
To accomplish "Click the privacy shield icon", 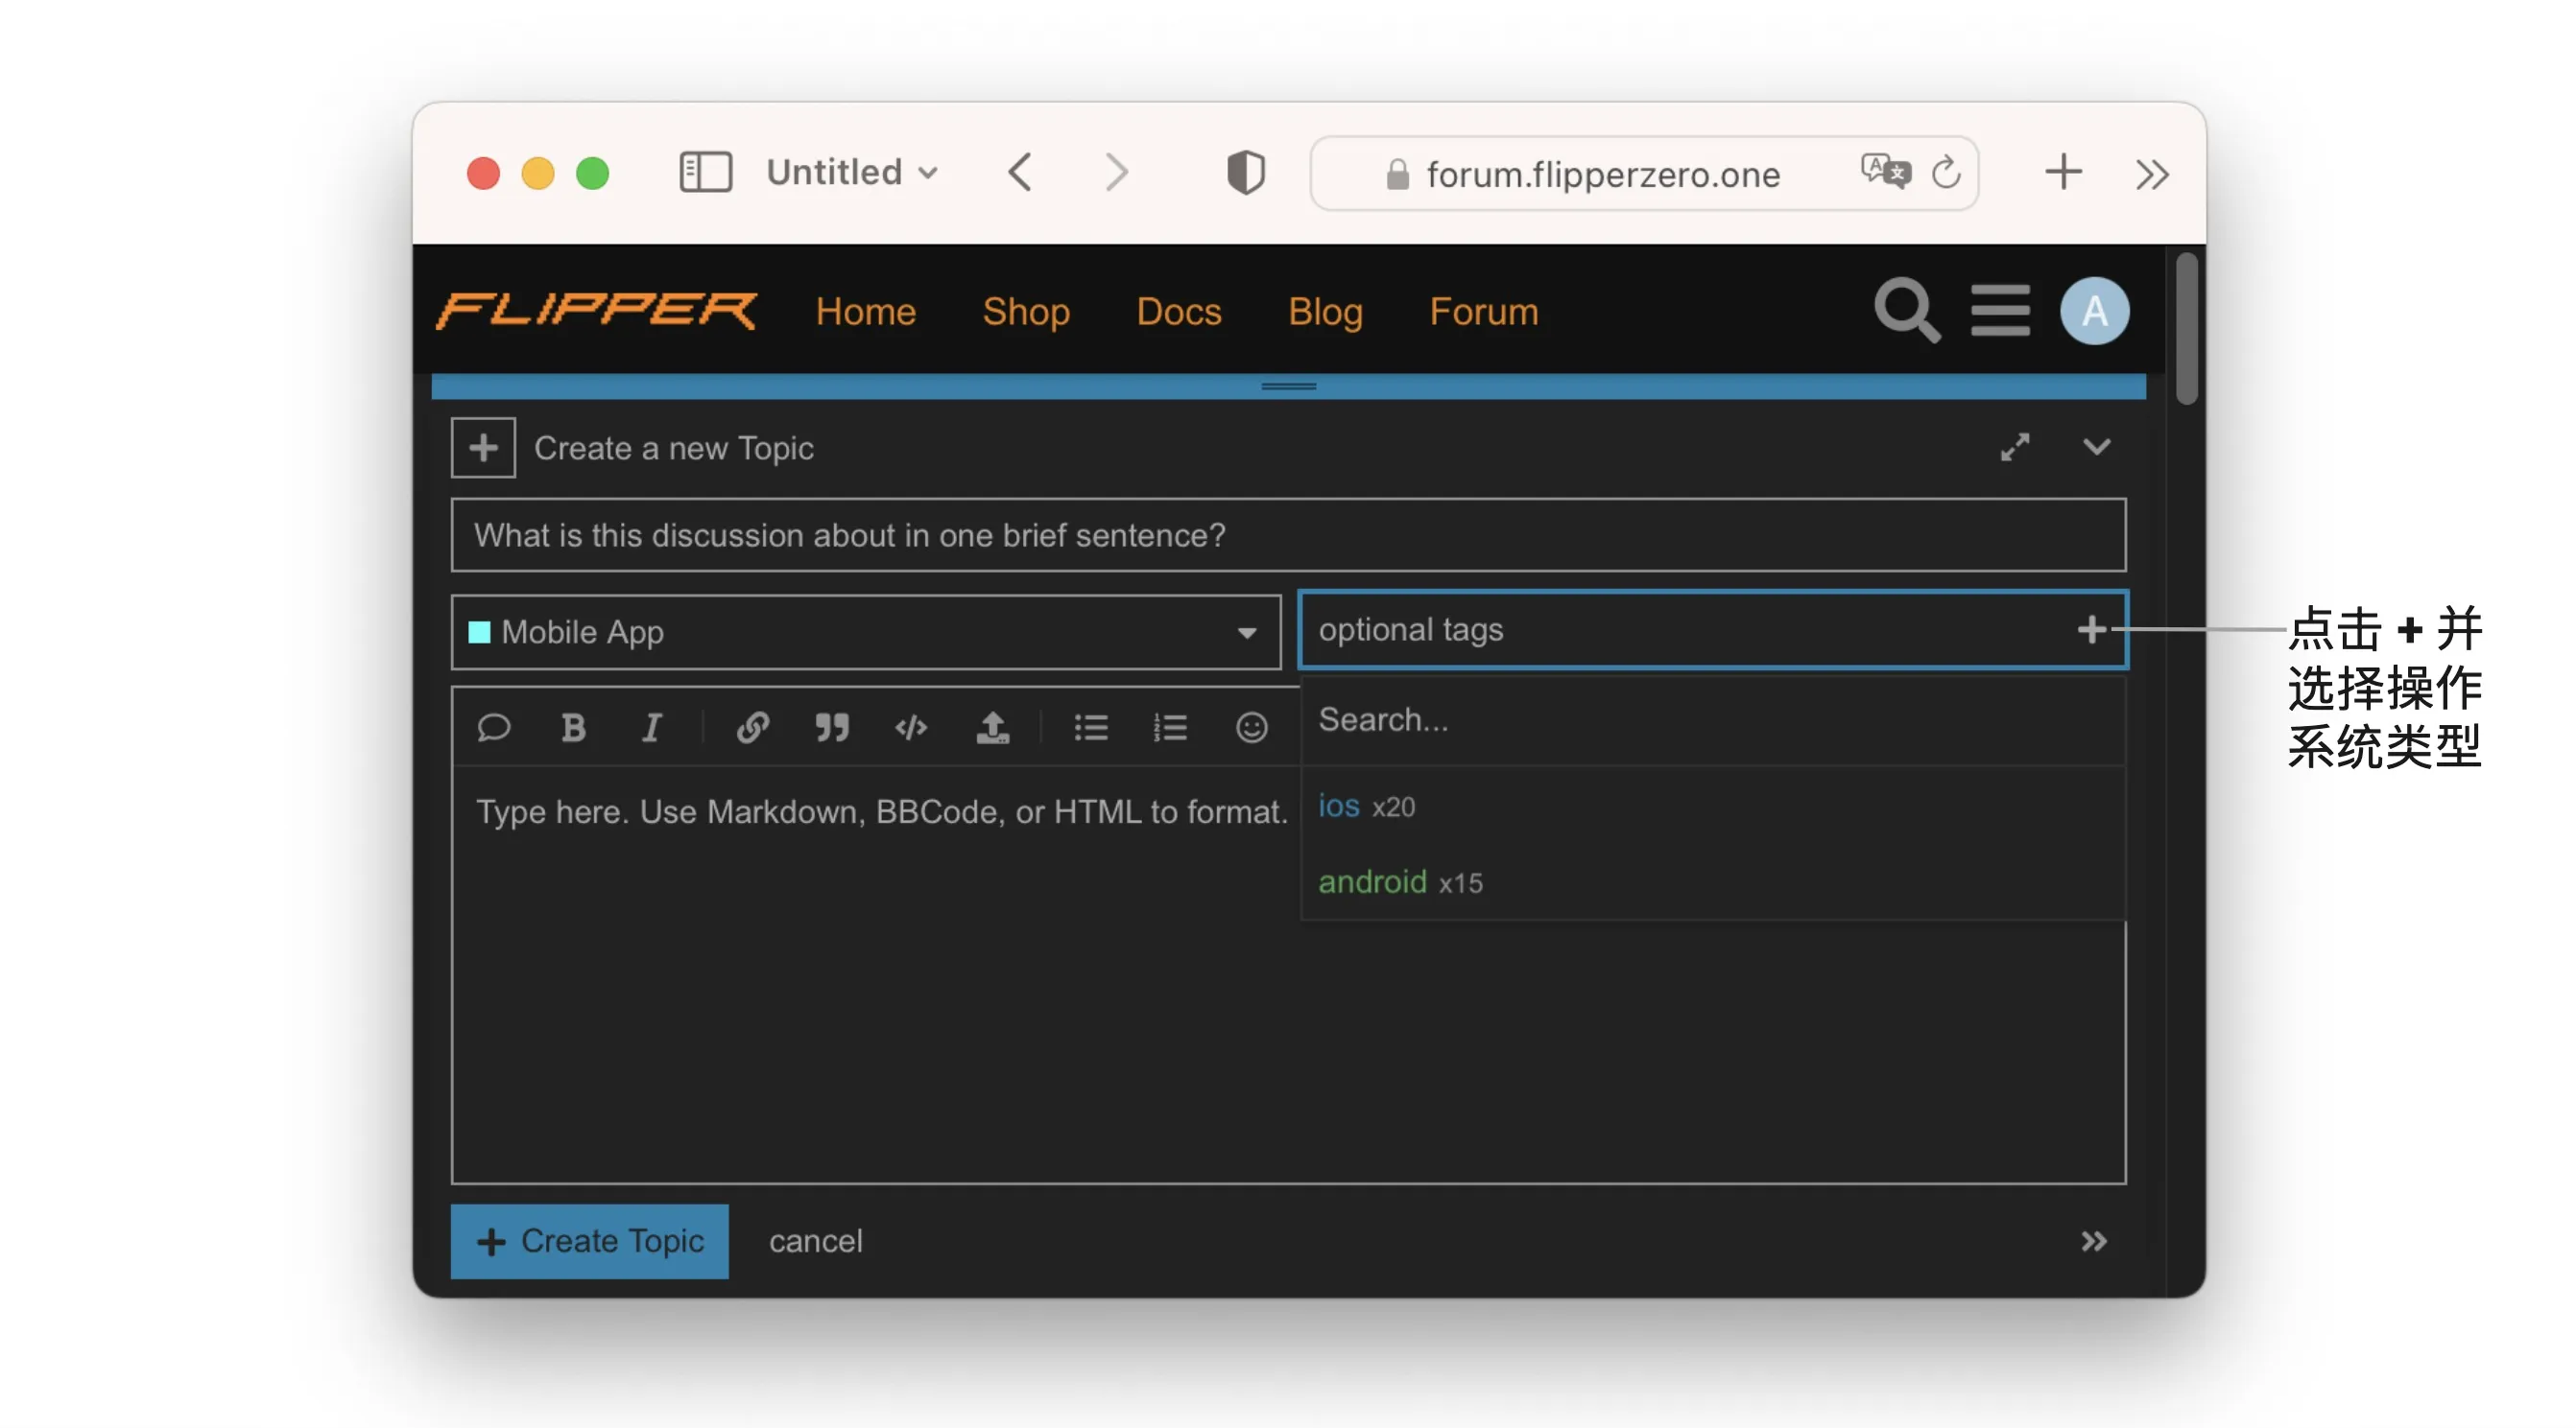I will tap(1245, 173).
